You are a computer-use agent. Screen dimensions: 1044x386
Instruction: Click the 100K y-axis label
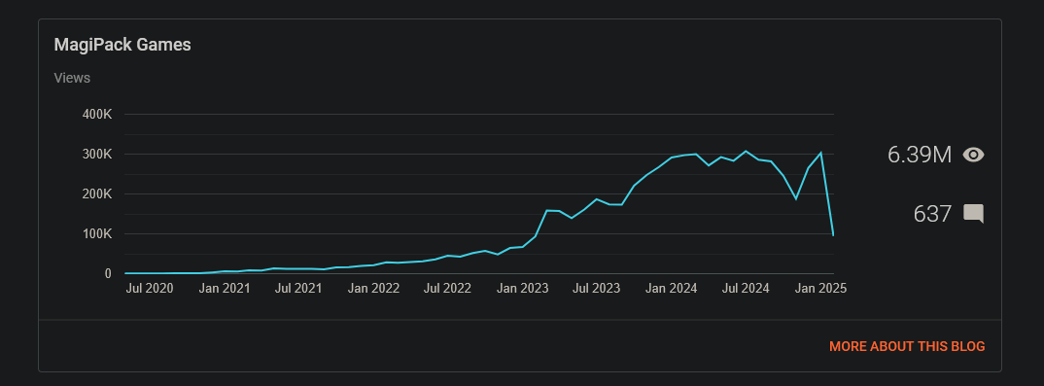click(x=97, y=234)
